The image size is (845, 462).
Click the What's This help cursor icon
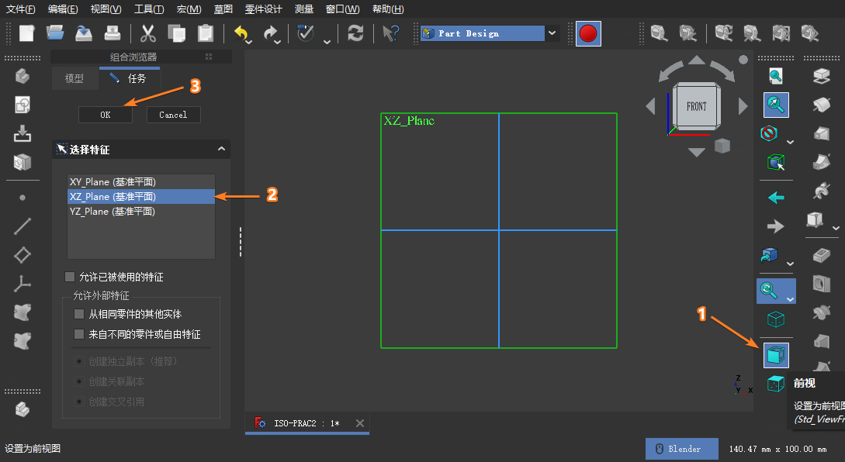[390, 33]
